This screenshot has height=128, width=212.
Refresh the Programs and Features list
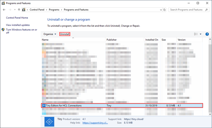coord(164,10)
